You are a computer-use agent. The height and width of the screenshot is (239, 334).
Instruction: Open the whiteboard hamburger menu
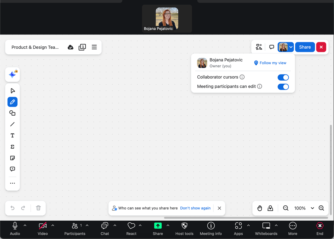coord(94,47)
